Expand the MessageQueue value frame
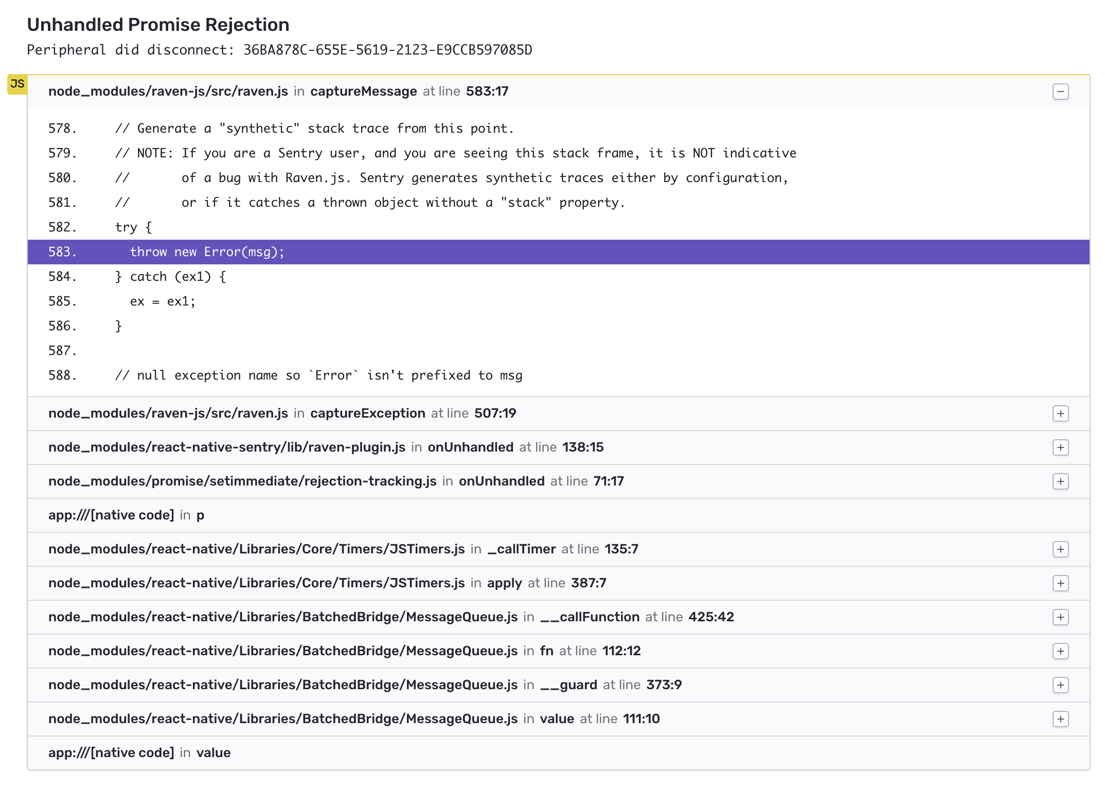 (1061, 719)
